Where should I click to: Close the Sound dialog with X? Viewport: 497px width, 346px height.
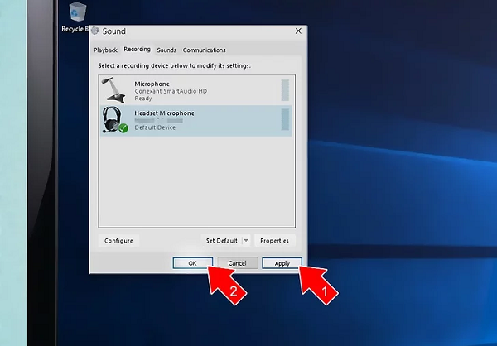coord(297,31)
